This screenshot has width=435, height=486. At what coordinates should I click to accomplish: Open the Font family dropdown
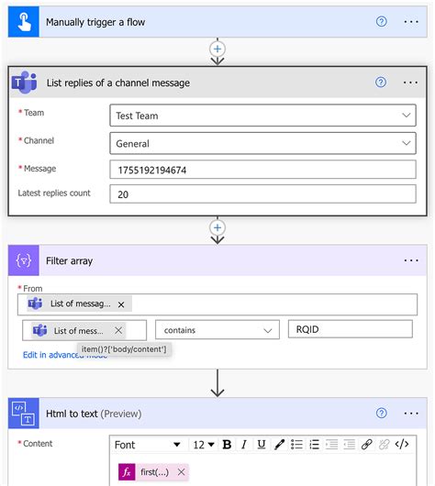148,445
